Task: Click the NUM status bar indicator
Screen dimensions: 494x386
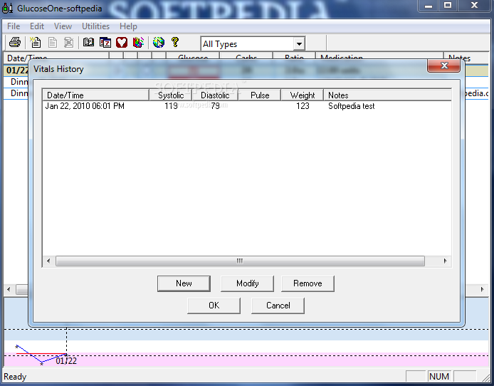Action: (439, 377)
